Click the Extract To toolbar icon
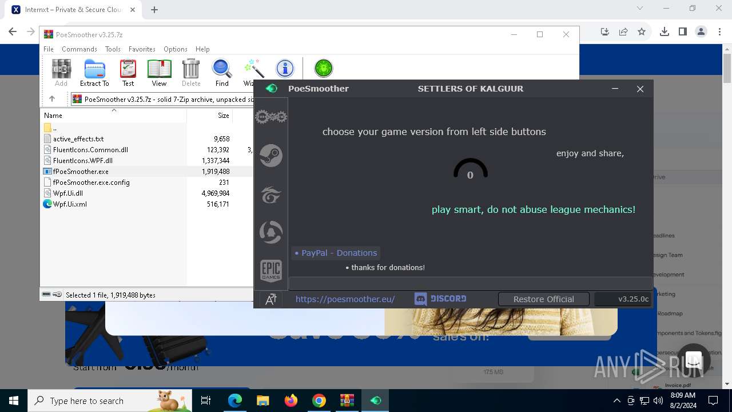 click(94, 73)
